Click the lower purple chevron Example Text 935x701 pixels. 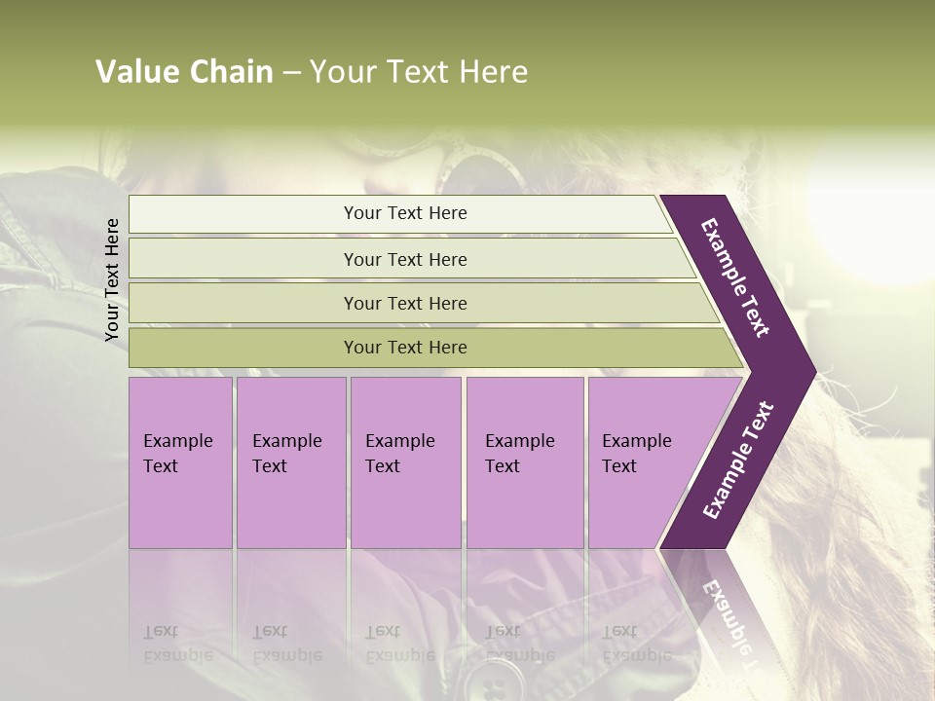[737, 461]
